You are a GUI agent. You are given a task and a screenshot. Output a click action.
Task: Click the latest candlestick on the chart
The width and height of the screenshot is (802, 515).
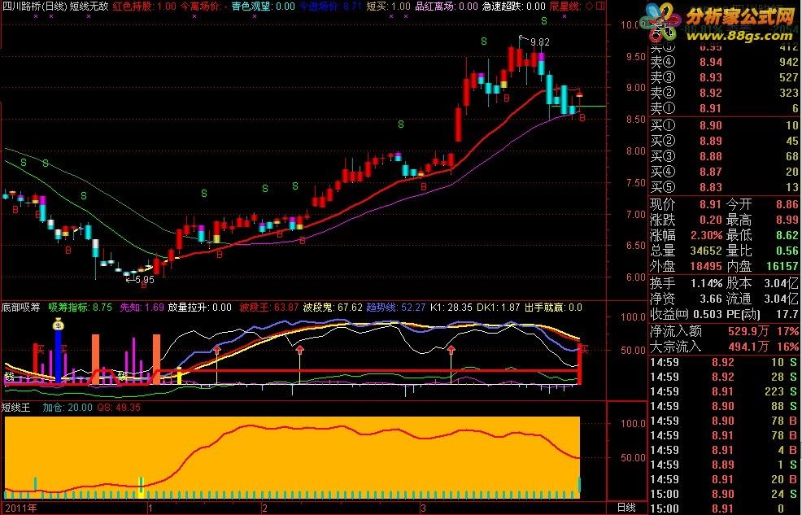[579, 94]
